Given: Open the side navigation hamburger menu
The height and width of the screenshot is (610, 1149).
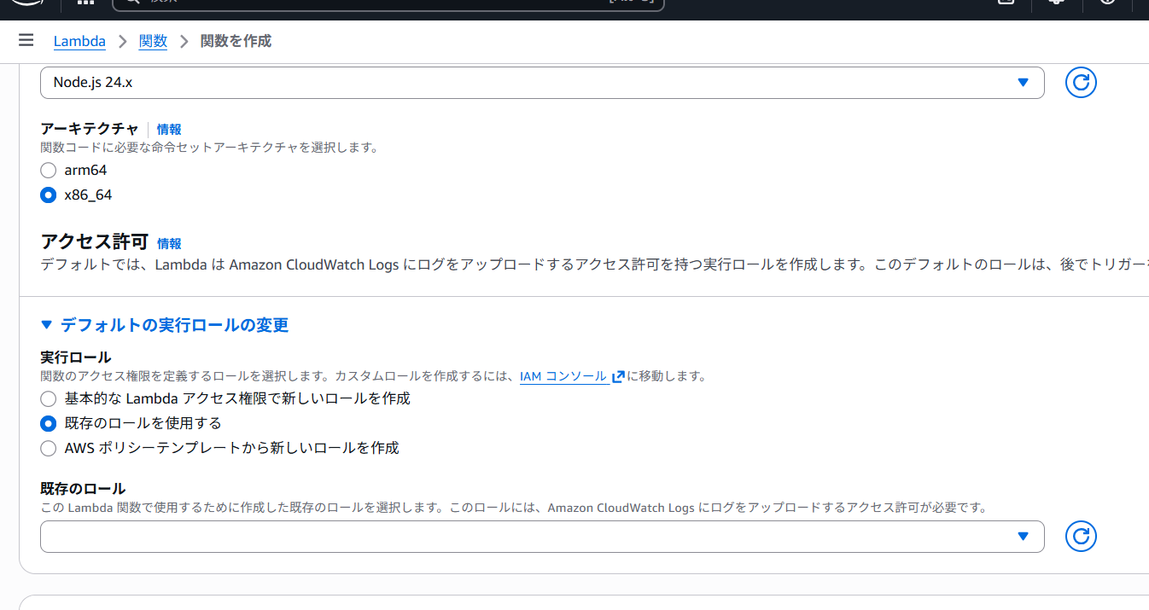Looking at the screenshot, I should (x=26, y=41).
